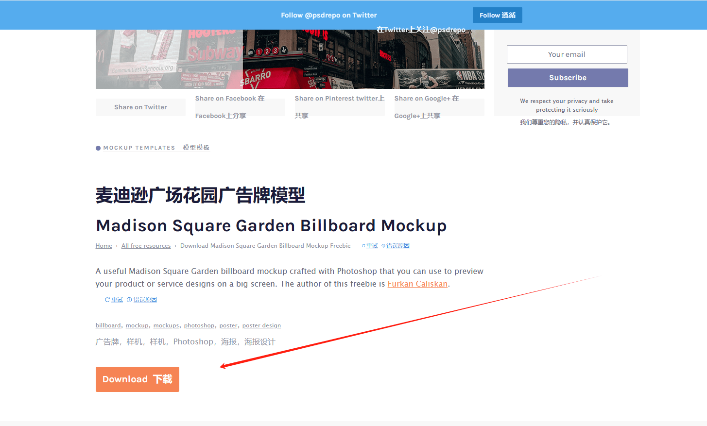707x426 pixels.
Task: Click the error reason info icon beside breadcrumb
Action: [x=383, y=246]
